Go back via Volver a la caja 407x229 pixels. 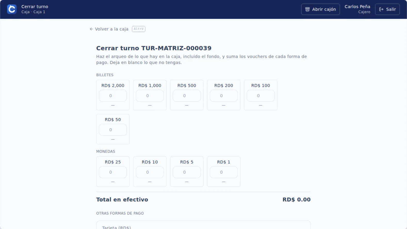tap(109, 29)
